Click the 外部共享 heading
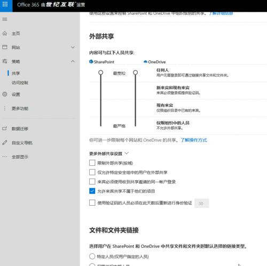 [x=101, y=36]
